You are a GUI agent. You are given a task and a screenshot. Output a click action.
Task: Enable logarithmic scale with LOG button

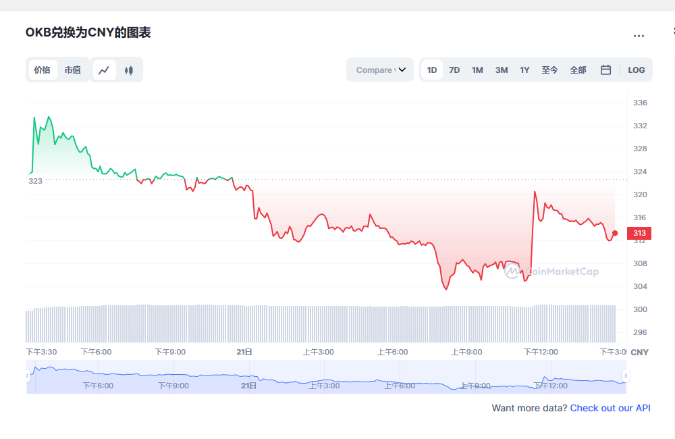637,70
